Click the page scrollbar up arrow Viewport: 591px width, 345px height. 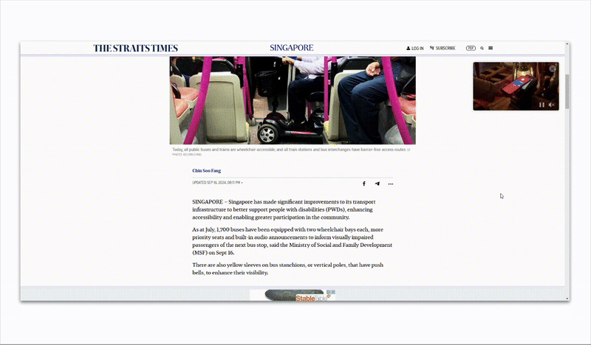pos(567,44)
